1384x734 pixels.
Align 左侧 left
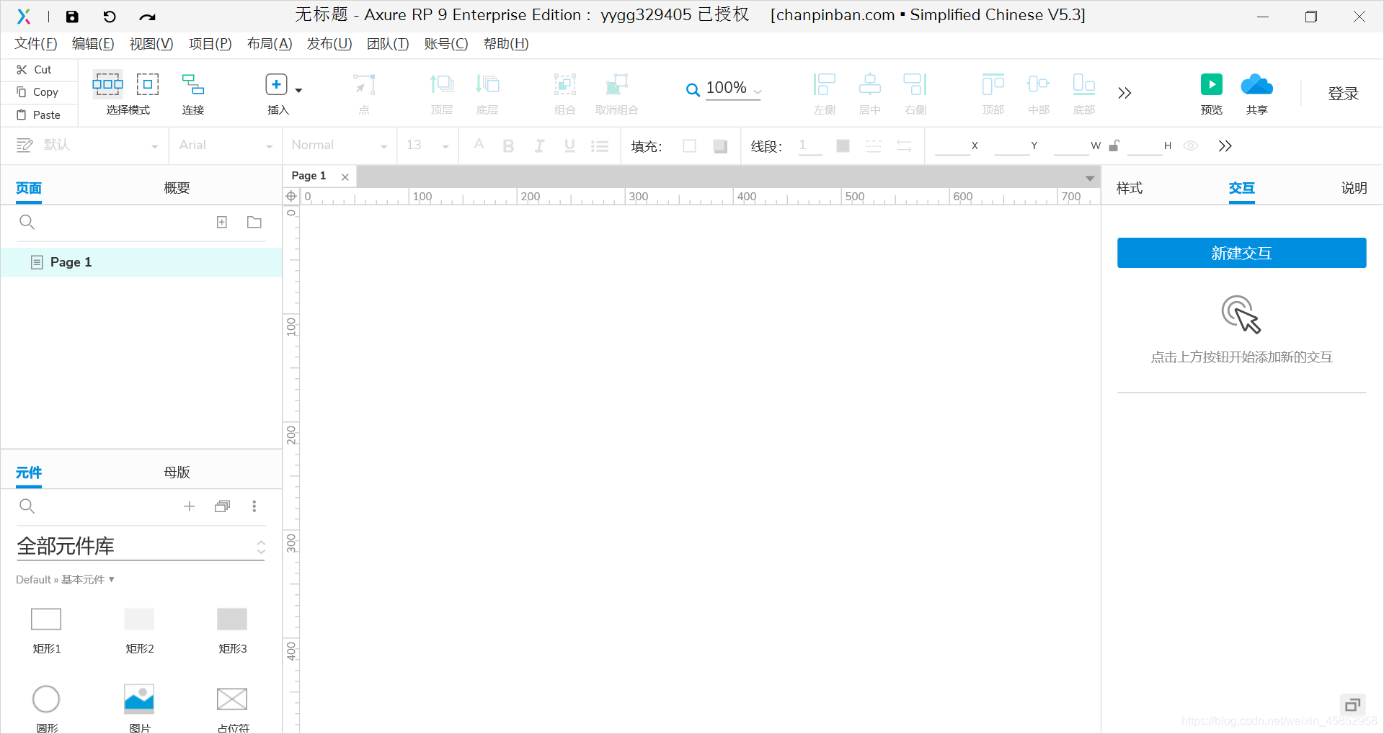click(x=824, y=93)
